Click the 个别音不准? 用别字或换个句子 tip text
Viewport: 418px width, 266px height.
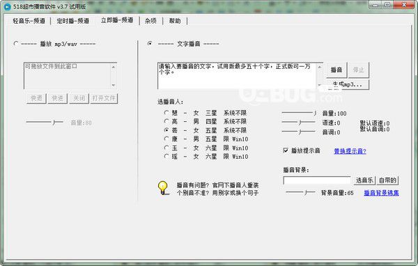point(217,193)
